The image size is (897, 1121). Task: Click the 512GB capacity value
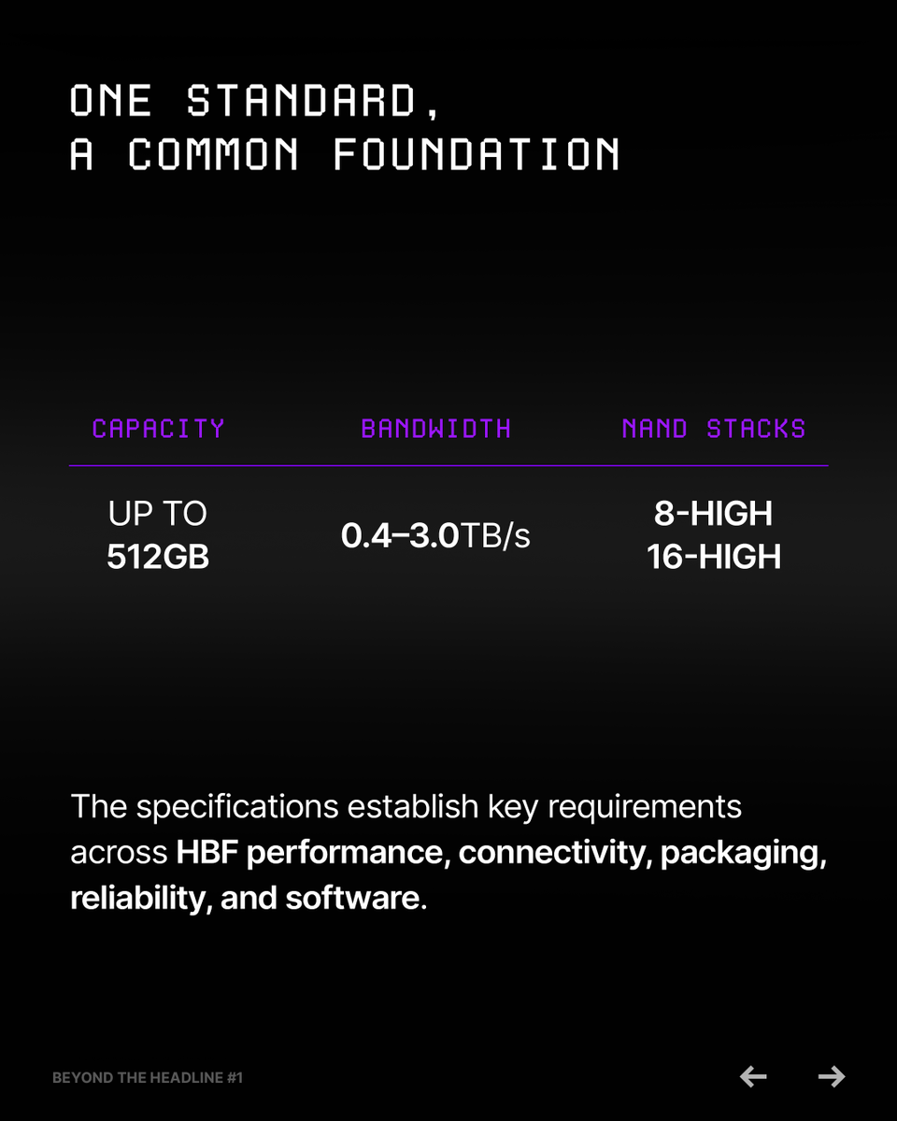(158, 557)
